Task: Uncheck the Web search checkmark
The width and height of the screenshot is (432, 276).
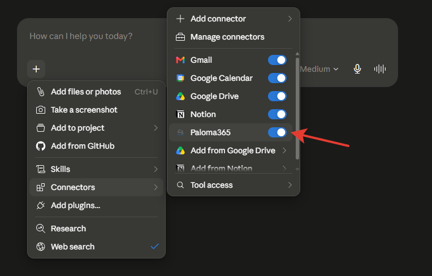Action: (x=154, y=246)
